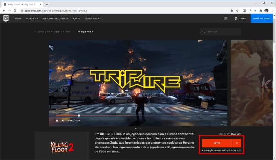Click the search magnifier icon
Screen dimensions: 276x160
[204, 32]
